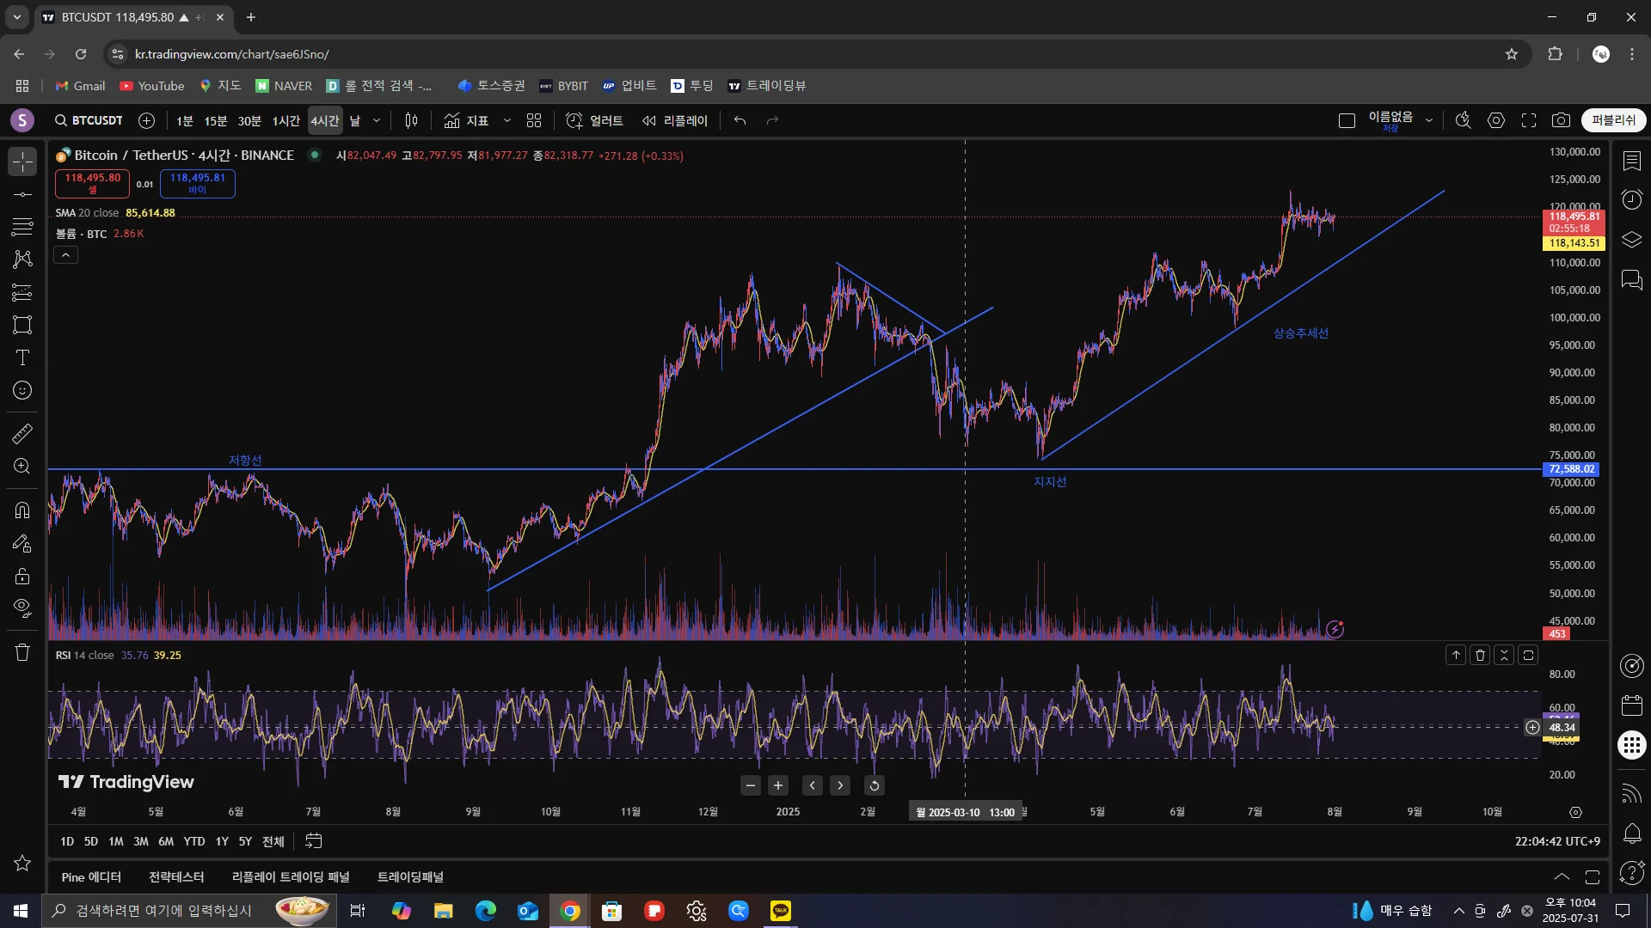Switch to the 전략테스터 tab
Viewport: 1651px width, 928px height.
coord(176,876)
